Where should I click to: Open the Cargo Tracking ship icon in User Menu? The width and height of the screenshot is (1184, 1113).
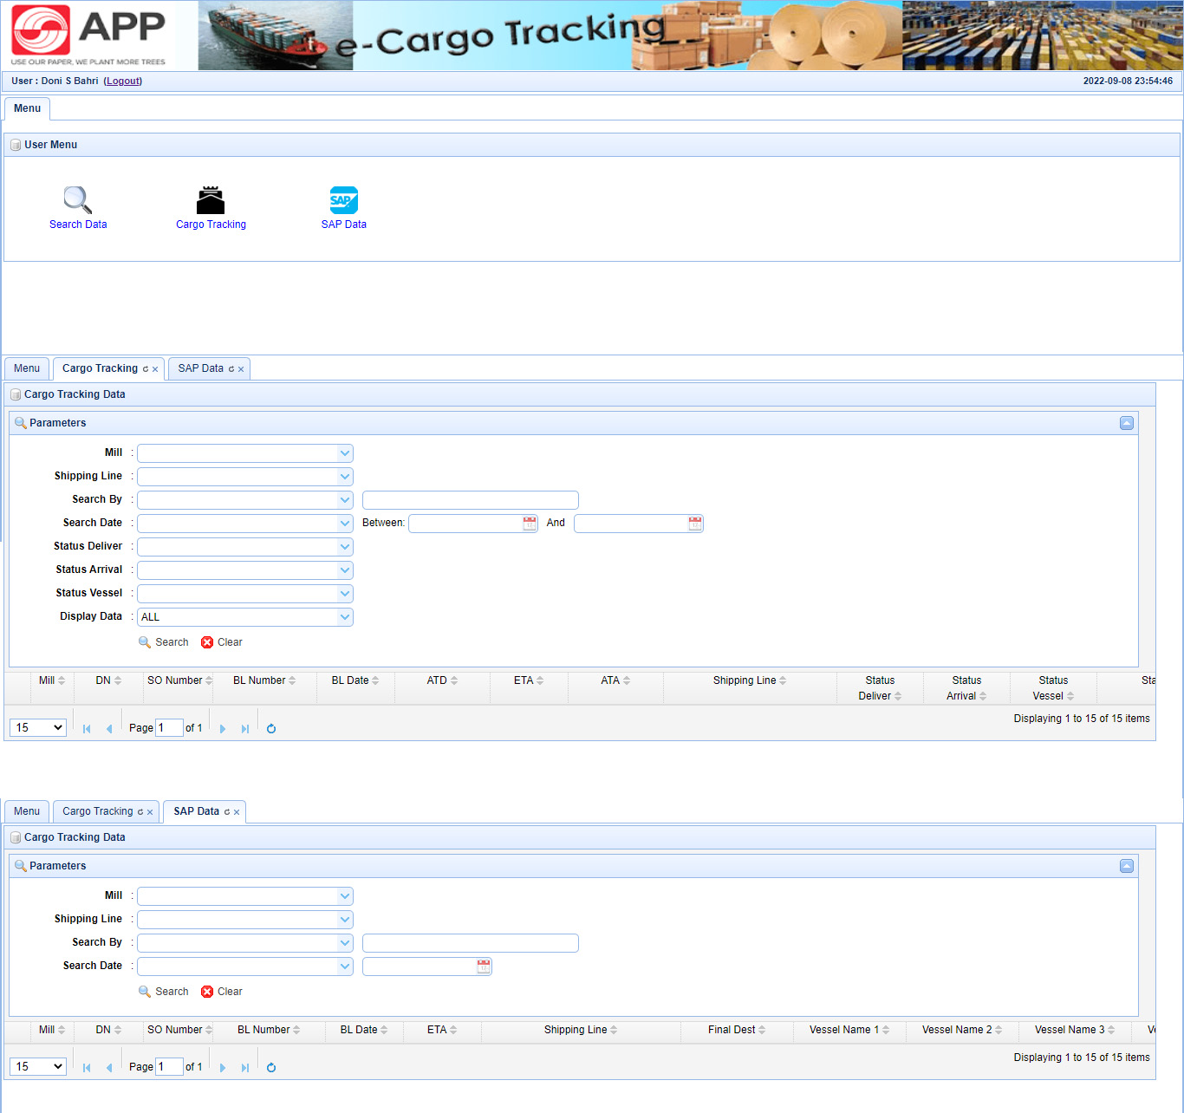pyautogui.click(x=211, y=200)
